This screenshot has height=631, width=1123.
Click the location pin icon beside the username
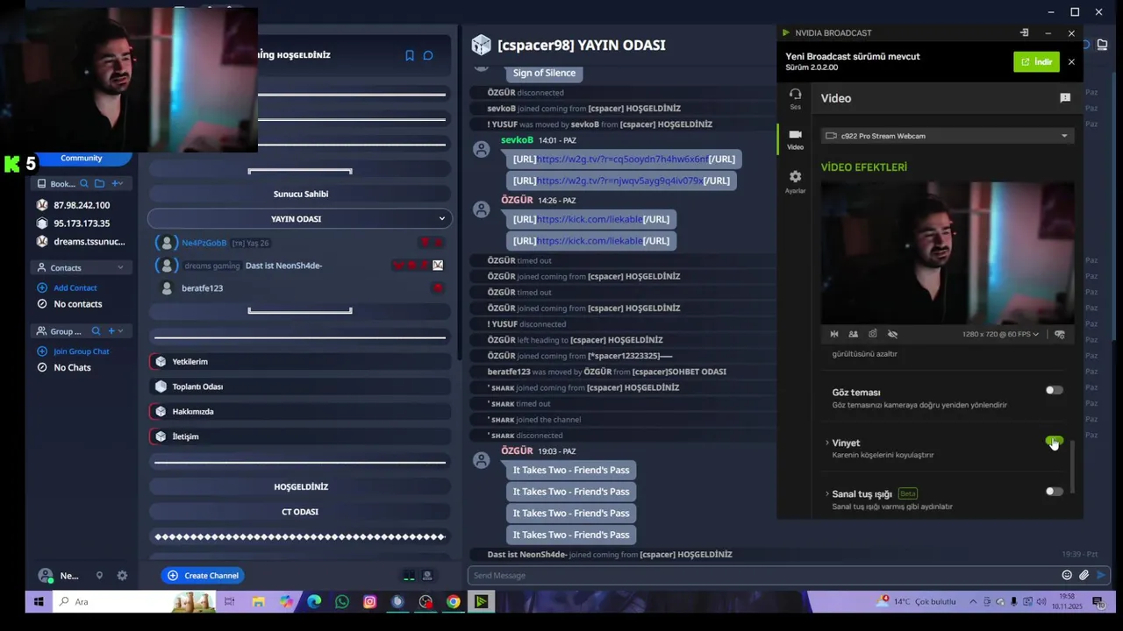(99, 576)
